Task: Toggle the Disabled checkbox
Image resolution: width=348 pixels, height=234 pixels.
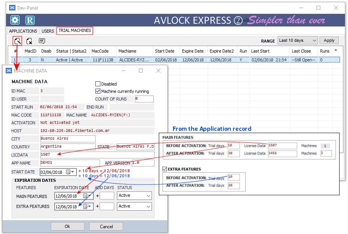Action: tap(98, 84)
